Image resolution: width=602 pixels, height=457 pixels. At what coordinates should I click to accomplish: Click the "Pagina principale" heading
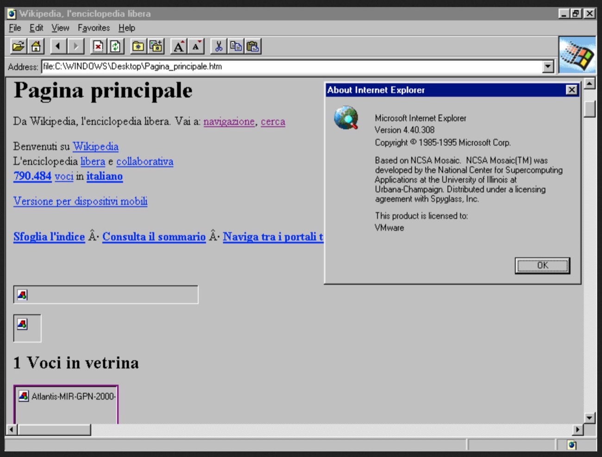(103, 91)
